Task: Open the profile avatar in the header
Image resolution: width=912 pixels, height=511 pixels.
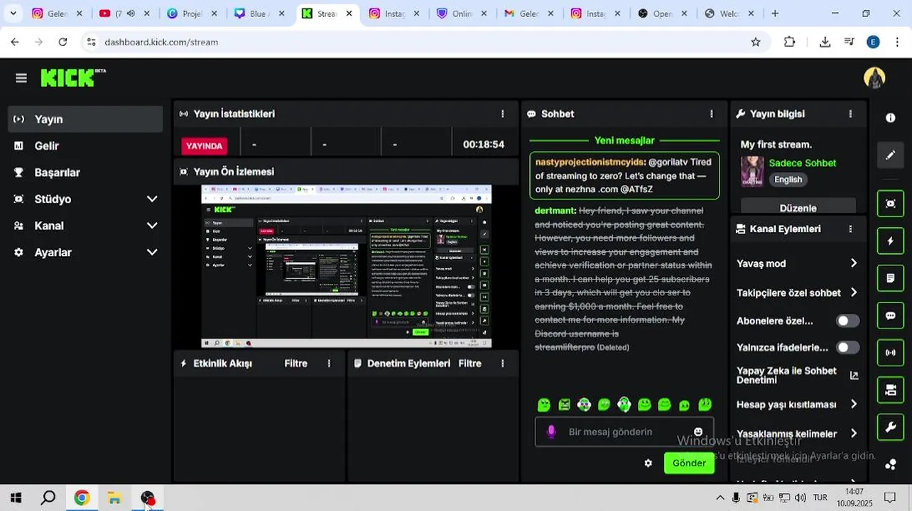Action: 874,78
